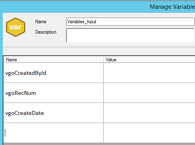Click the Value column header
Screen dimensions: 195x145
149,60
